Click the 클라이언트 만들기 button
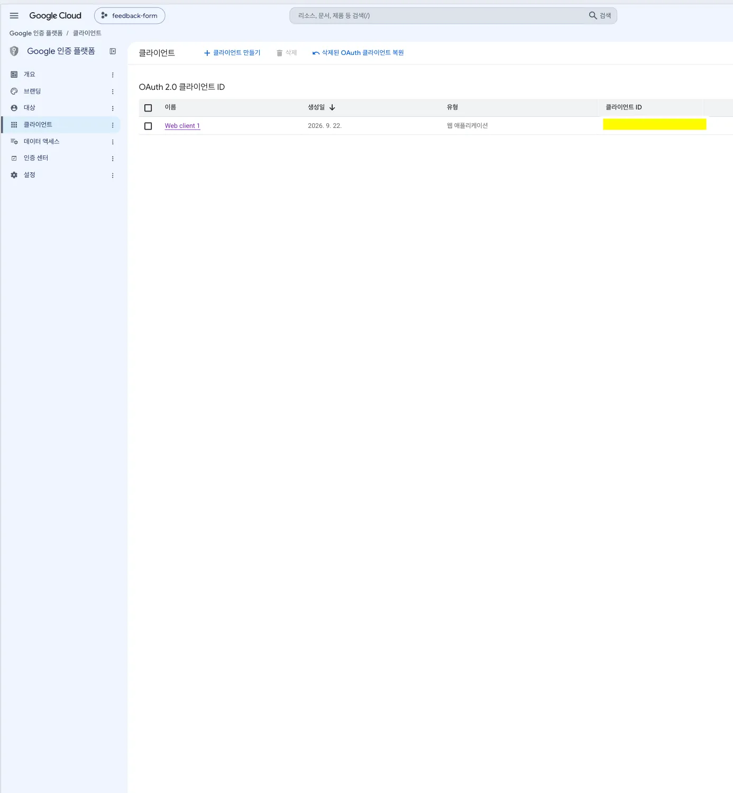This screenshot has width=733, height=793. coord(232,53)
